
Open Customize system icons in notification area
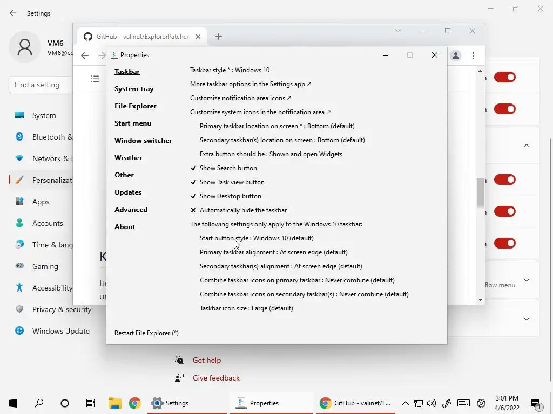click(261, 112)
